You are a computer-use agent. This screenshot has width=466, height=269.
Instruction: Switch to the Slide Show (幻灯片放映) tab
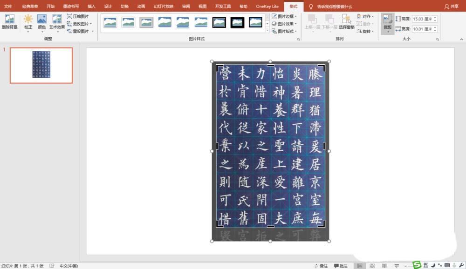click(x=164, y=6)
